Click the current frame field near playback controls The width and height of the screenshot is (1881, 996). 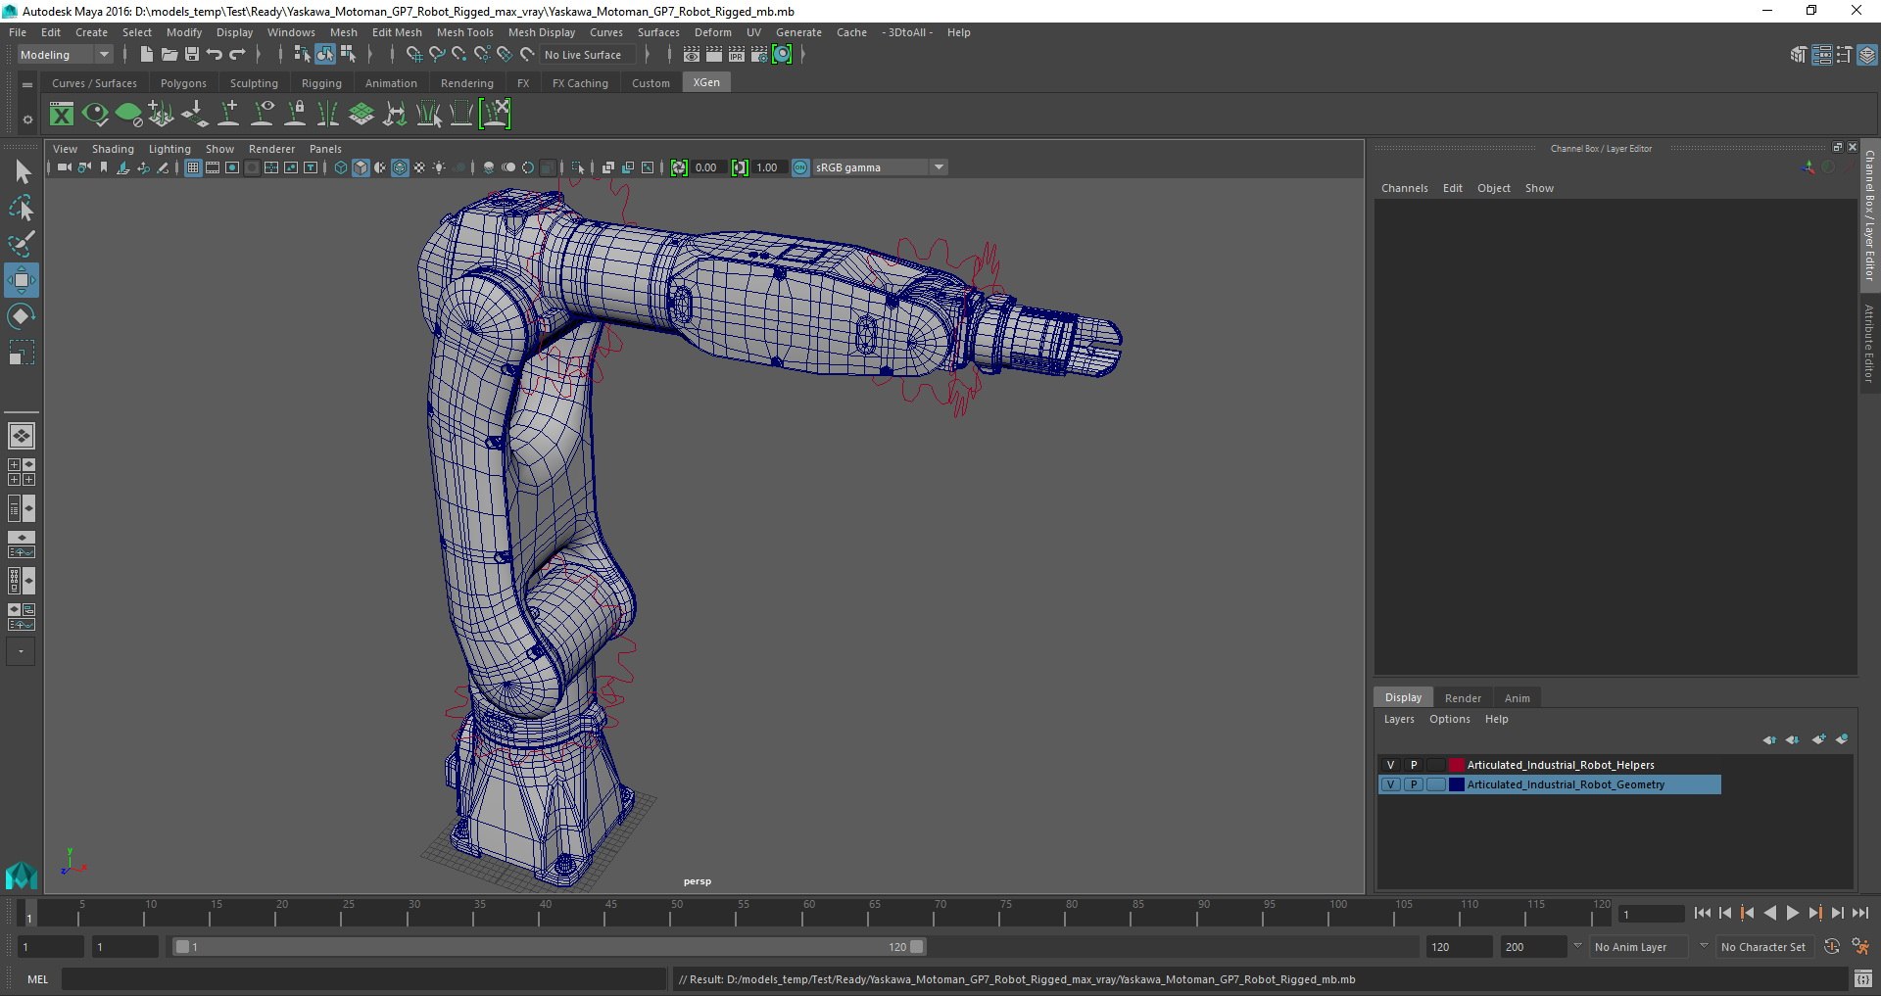click(1652, 914)
